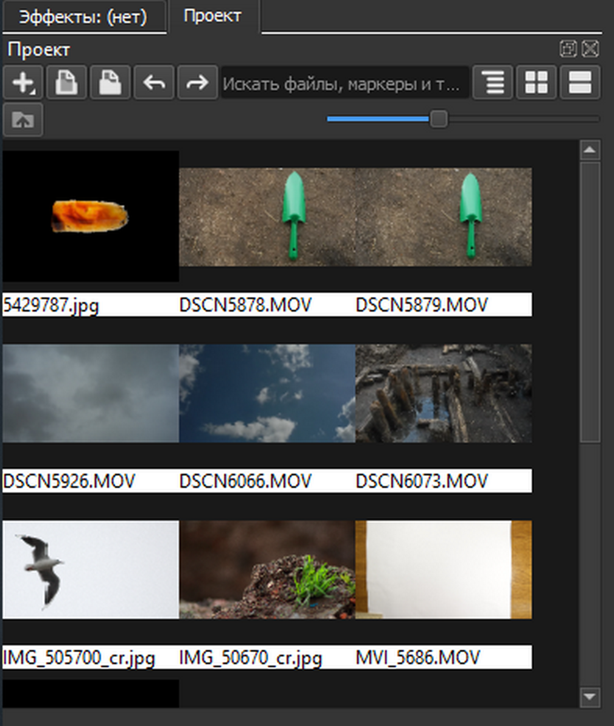Click the scrollbar up arrow
Image resolution: width=614 pixels, height=726 pixels.
(590, 150)
